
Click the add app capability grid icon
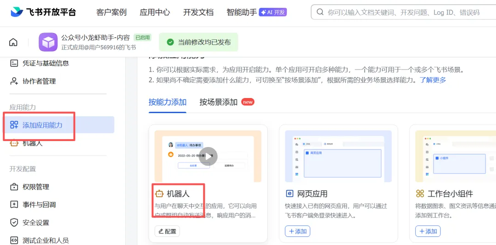(x=14, y=125)
